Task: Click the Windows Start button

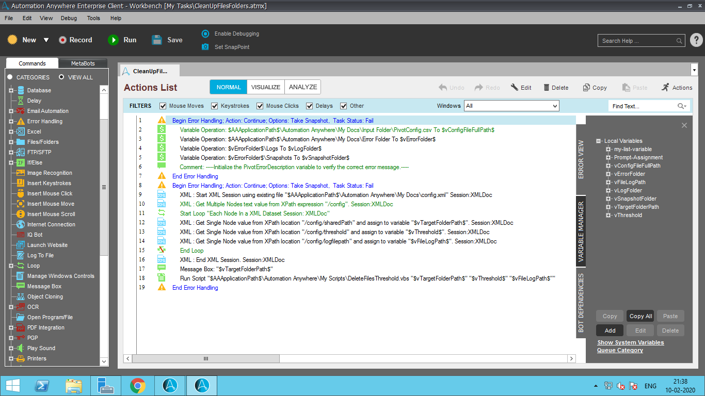Action: tap(12, 385)
